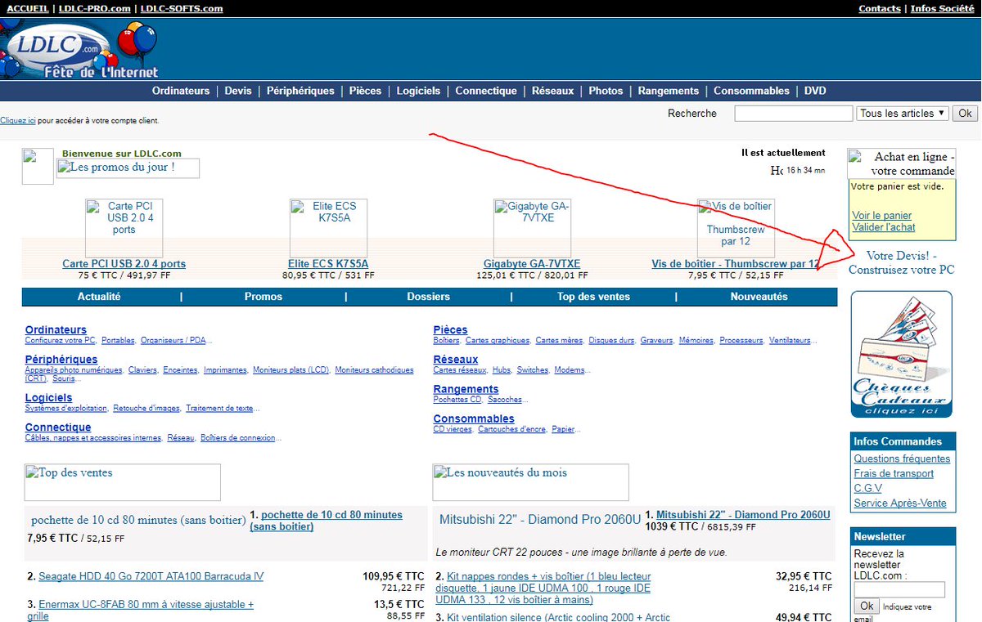Open the Frais de transport link
982x622 pixels.
[x=894, y=473]
